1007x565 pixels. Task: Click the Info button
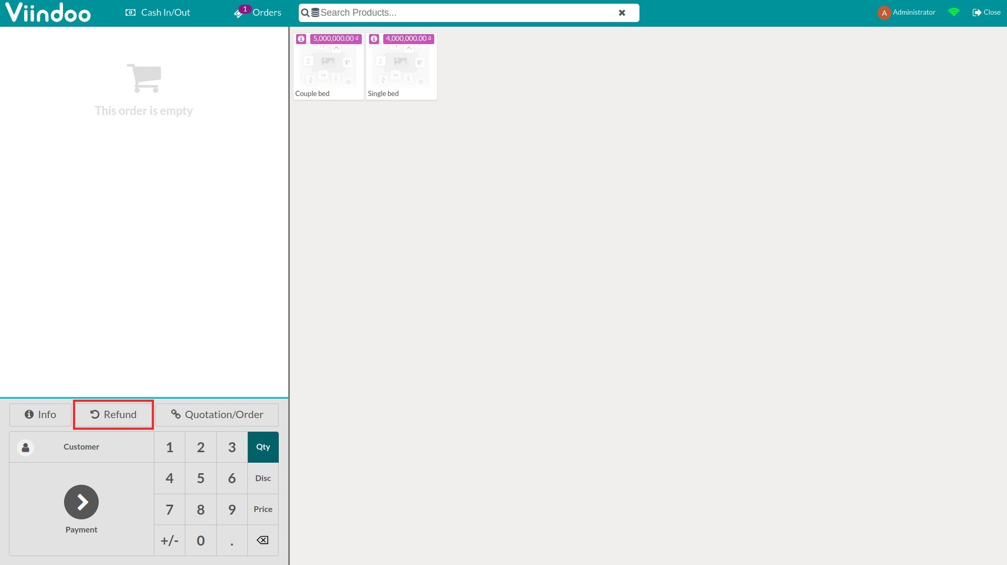tap(40, 414)
